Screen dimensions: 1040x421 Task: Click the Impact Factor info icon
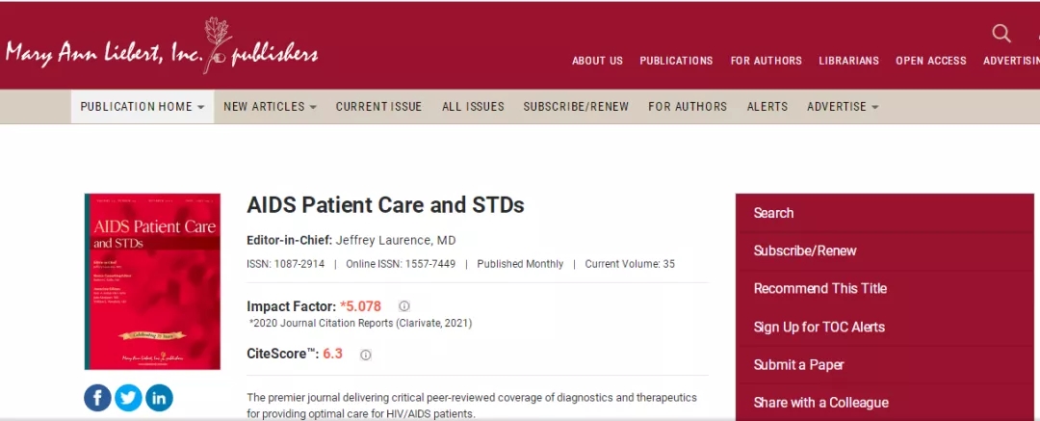pos(404,306)
